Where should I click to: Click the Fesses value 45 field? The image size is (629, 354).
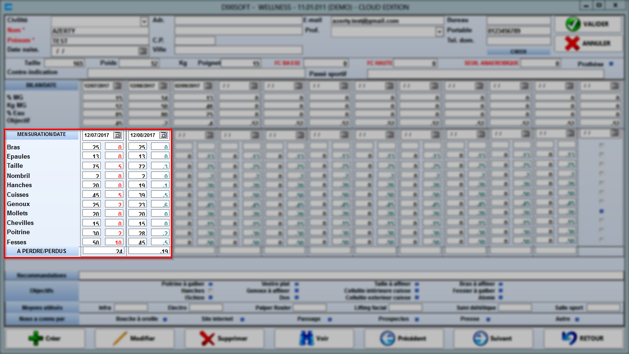pos(137,242)
